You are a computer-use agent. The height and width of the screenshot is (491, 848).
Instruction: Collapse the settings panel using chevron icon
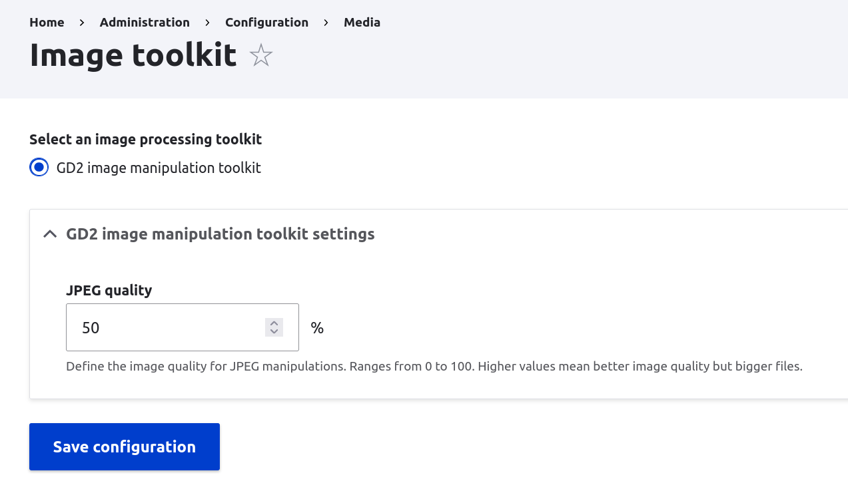click(x=50, y=234)
